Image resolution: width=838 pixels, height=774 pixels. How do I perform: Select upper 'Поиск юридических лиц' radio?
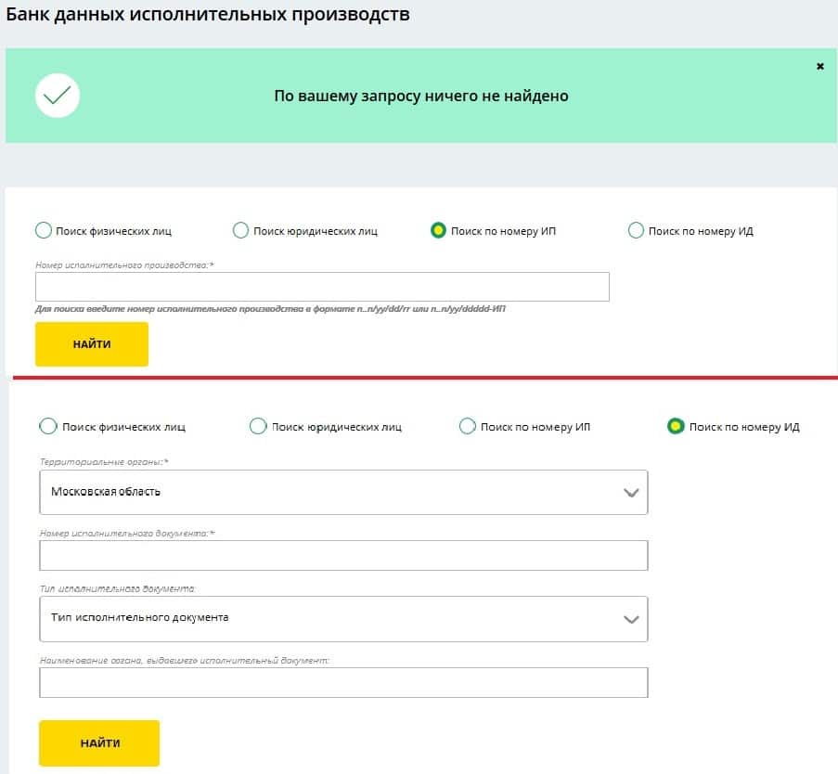(x=240, y=230)
